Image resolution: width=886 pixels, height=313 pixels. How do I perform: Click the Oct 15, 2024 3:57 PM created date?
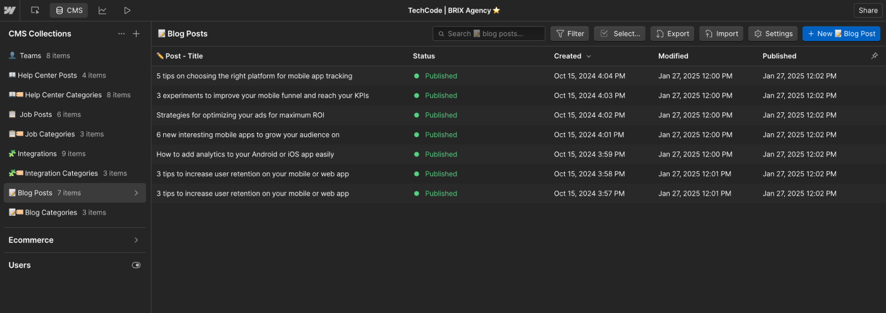tap(589, 193)
